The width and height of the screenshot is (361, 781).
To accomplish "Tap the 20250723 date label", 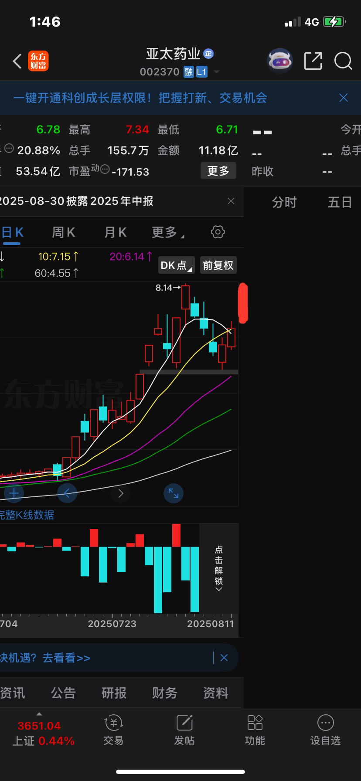I will tap(112, 624).
